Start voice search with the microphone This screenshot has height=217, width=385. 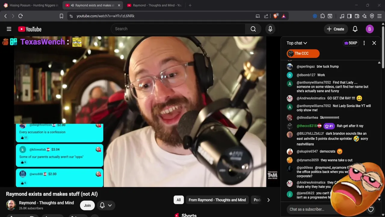[x=270, y=29]
